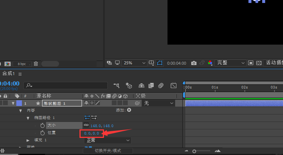Toggle stopwatch for 大小 property

click(42, 126)
